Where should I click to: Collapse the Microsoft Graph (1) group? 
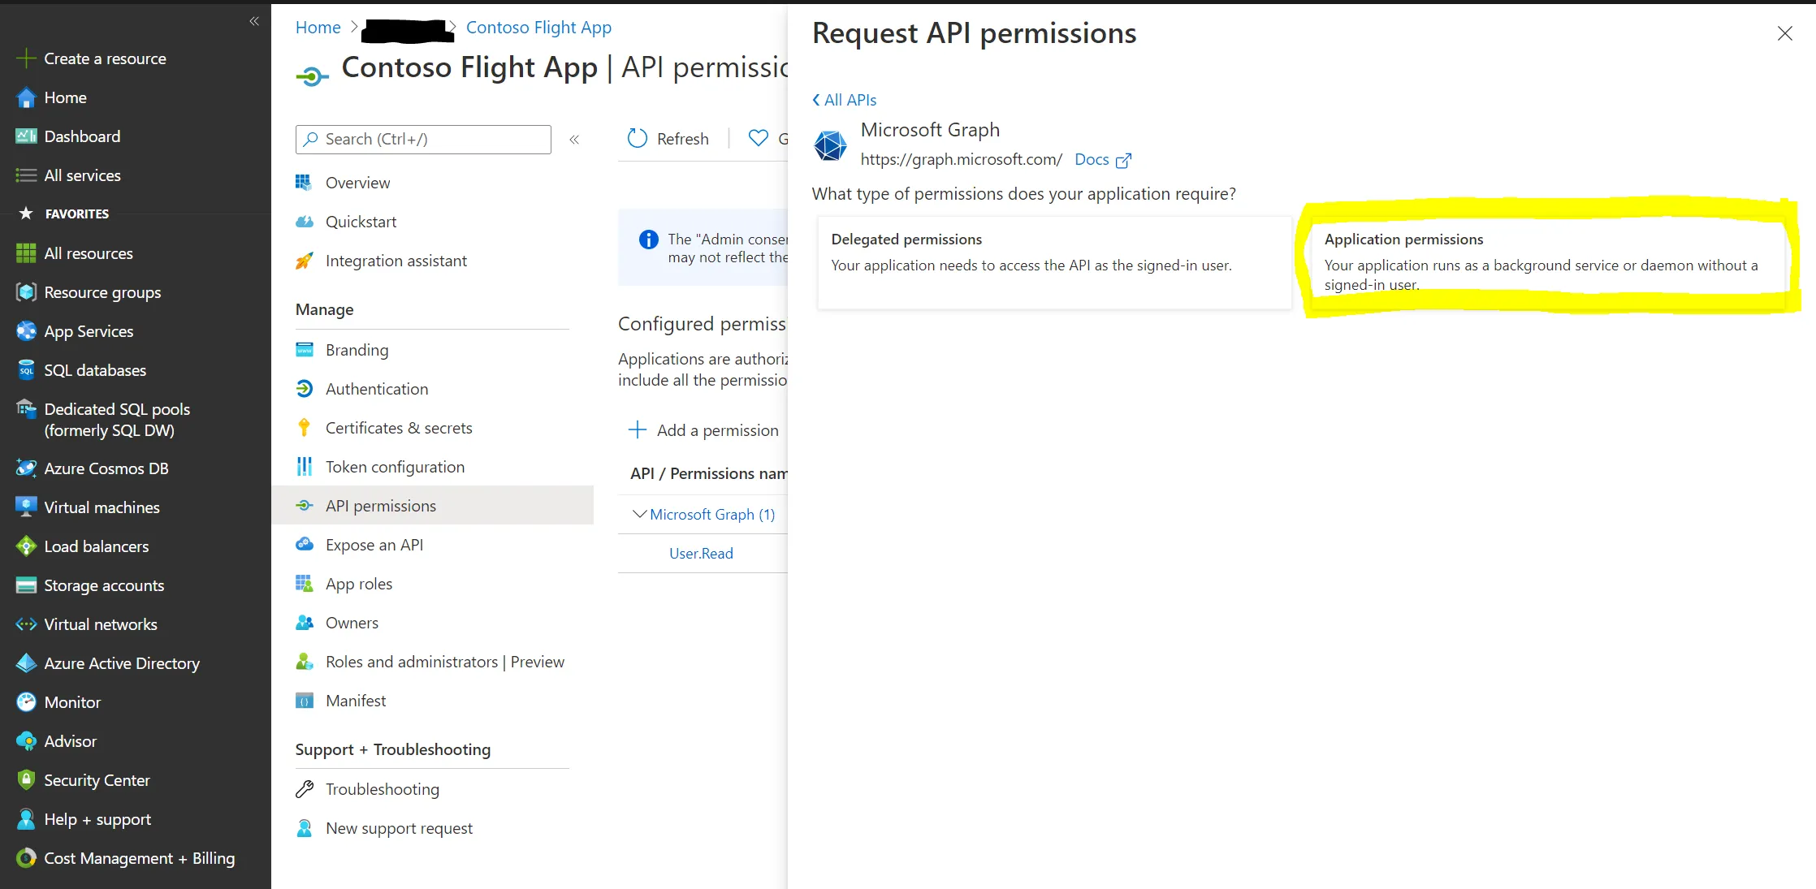(640, 514)
